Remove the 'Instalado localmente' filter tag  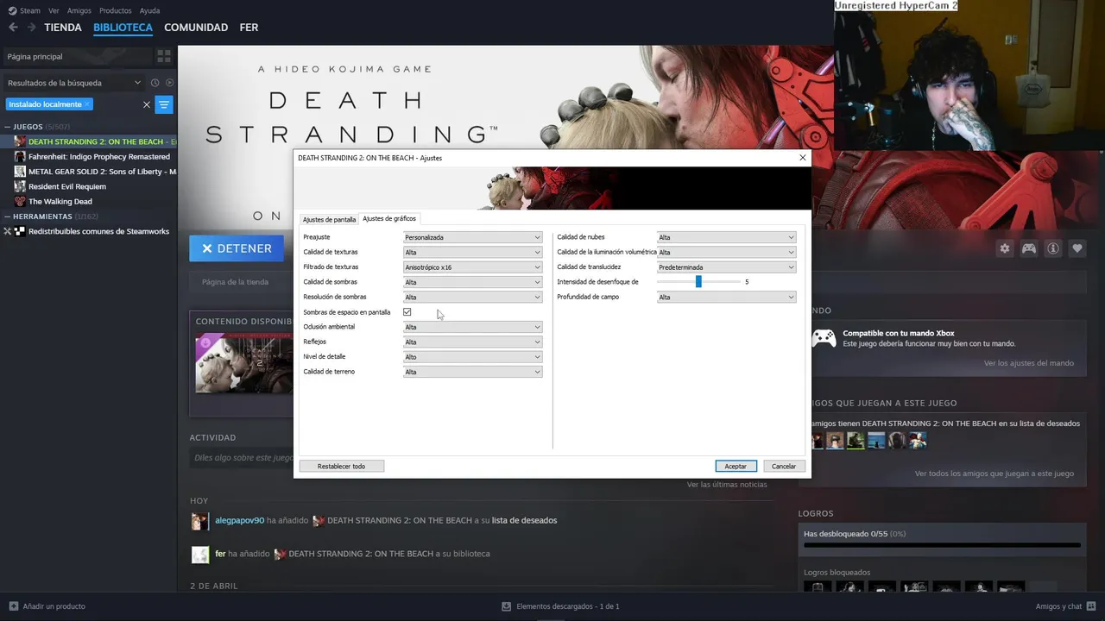point(87,104)
